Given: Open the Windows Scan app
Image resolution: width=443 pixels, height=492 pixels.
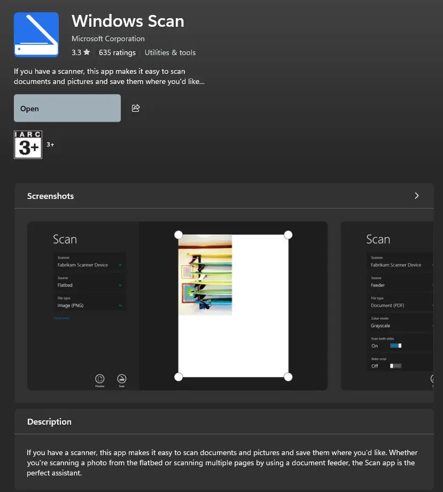Looking at the screenshot, I should click(67, 109).
